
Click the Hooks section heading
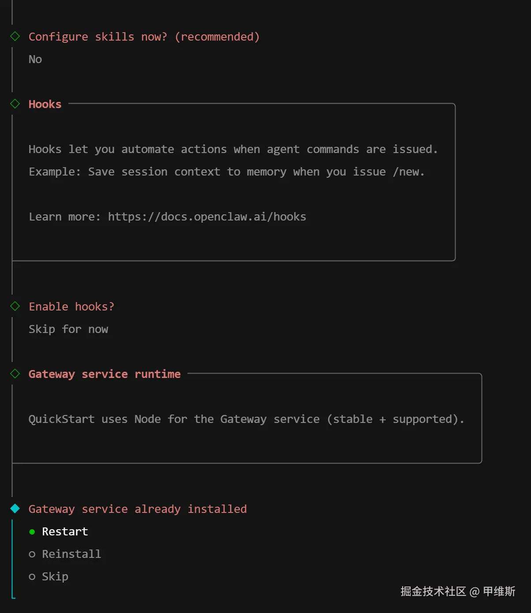[x=45, y=104]
